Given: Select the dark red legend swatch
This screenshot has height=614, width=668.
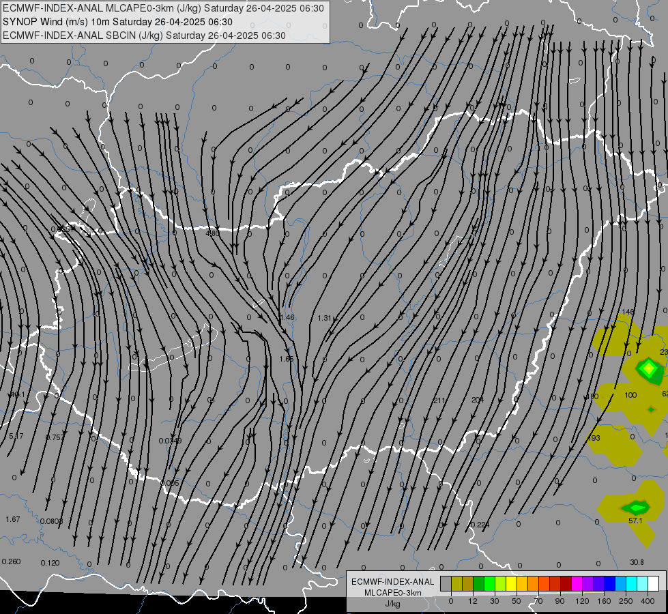Looking at the screenshot, I should pyautogui.click(x=566, y=584).
